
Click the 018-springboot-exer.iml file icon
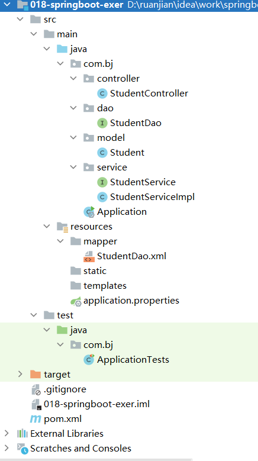pos(36,405)
